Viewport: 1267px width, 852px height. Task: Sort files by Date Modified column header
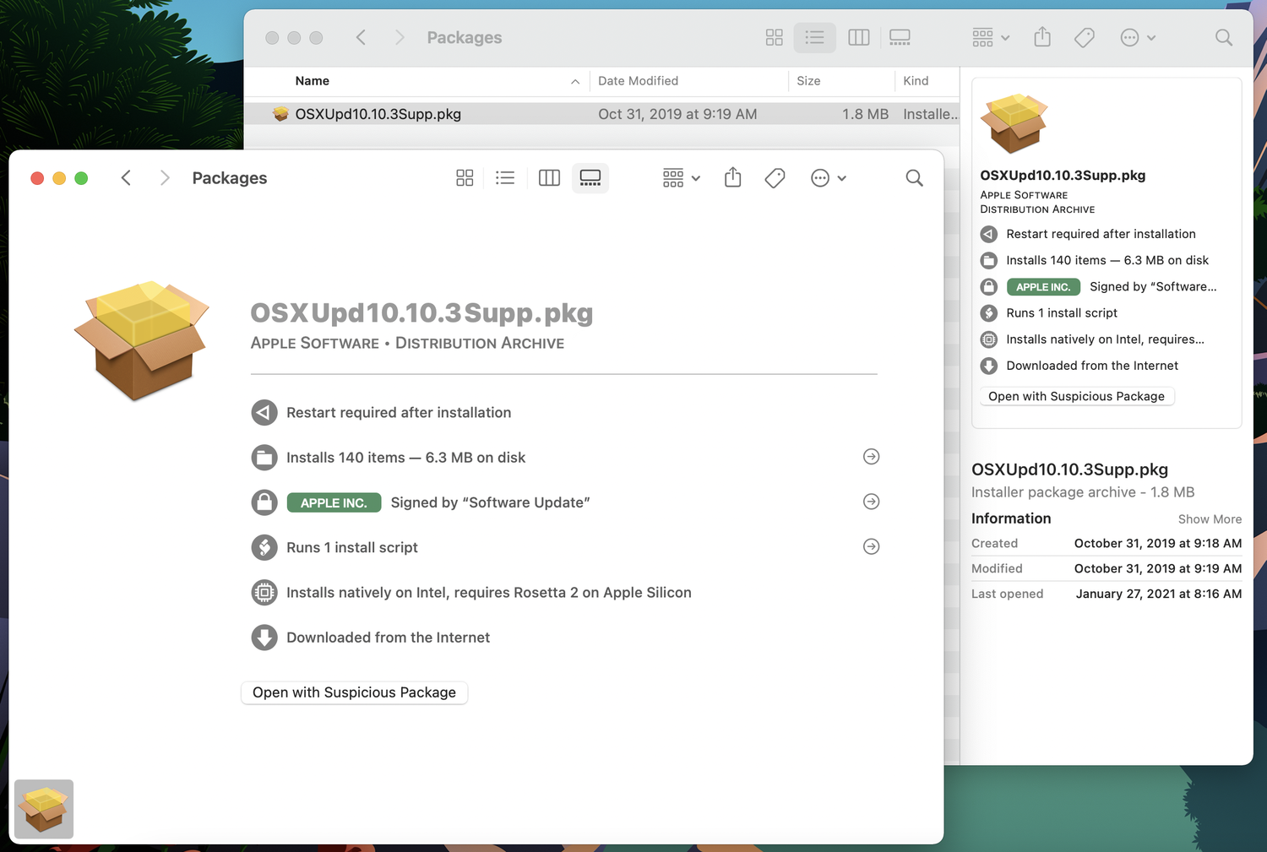638,81
